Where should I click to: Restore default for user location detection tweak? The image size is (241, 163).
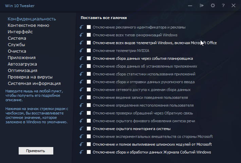(81, 105)
